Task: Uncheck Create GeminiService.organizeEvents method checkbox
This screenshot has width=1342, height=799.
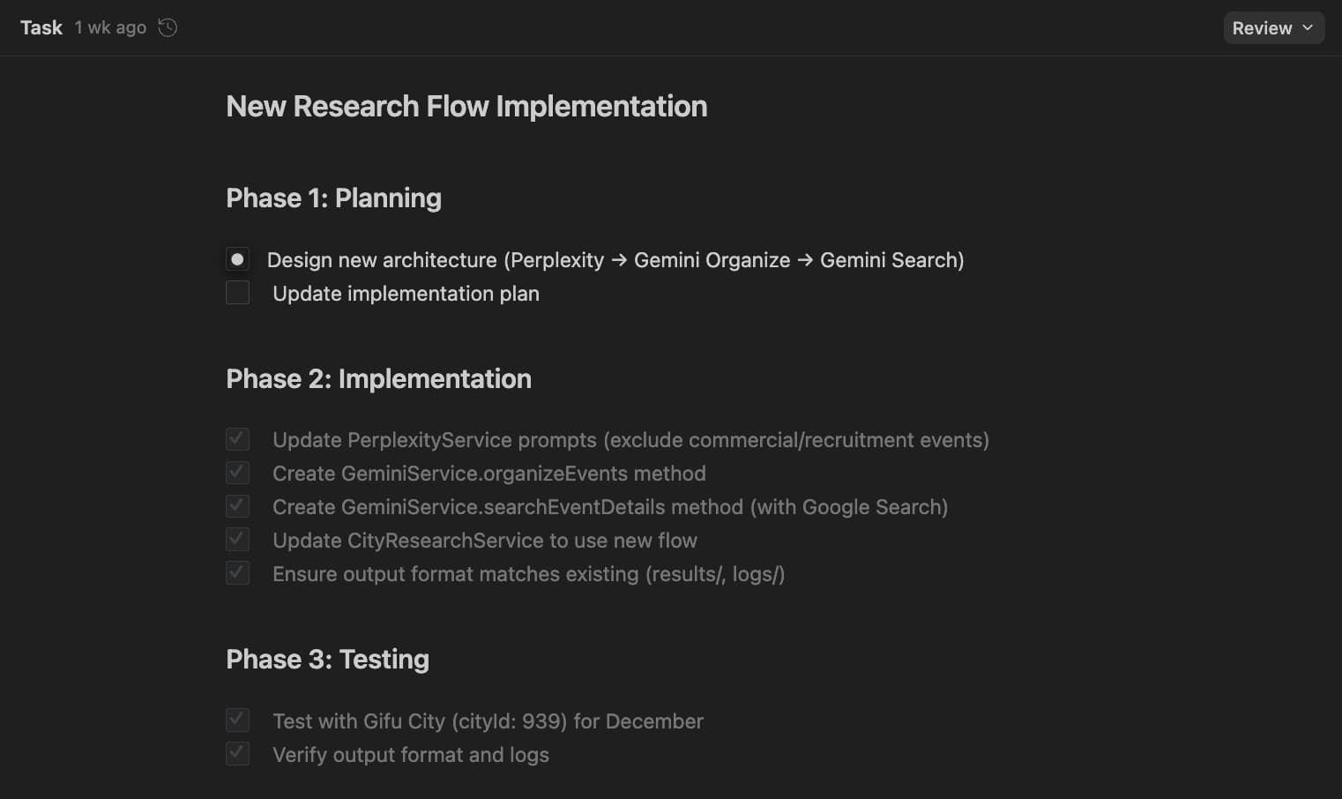Action: pos(237,473)
